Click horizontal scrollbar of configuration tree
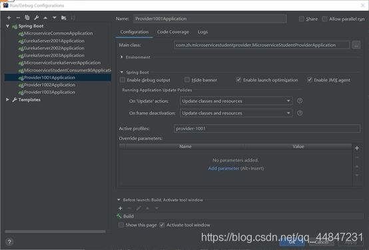The height and width of the screenshot is (250, 369). [55, 231]
